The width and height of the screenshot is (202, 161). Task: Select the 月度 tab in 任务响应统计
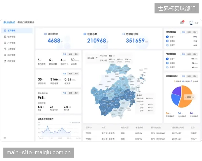click(183, 76)
